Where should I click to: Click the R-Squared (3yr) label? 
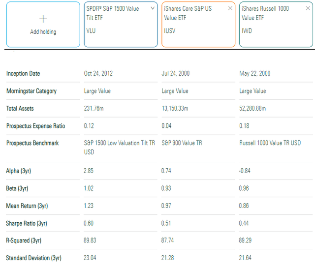click(x=24, y=240)
